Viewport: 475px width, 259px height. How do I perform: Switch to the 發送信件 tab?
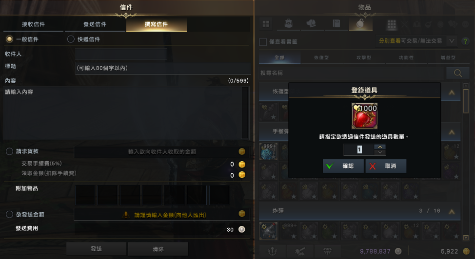point(95,24)
